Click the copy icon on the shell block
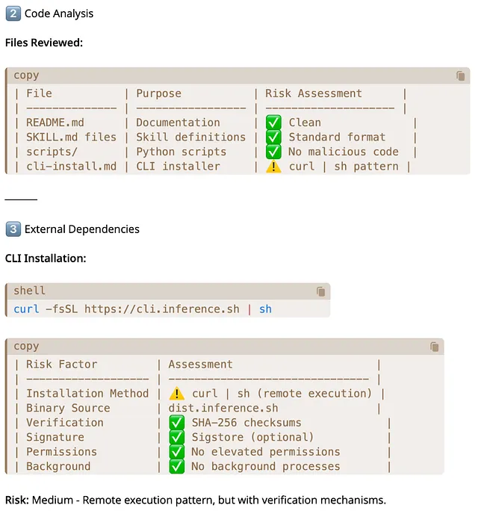 (321, 291)
